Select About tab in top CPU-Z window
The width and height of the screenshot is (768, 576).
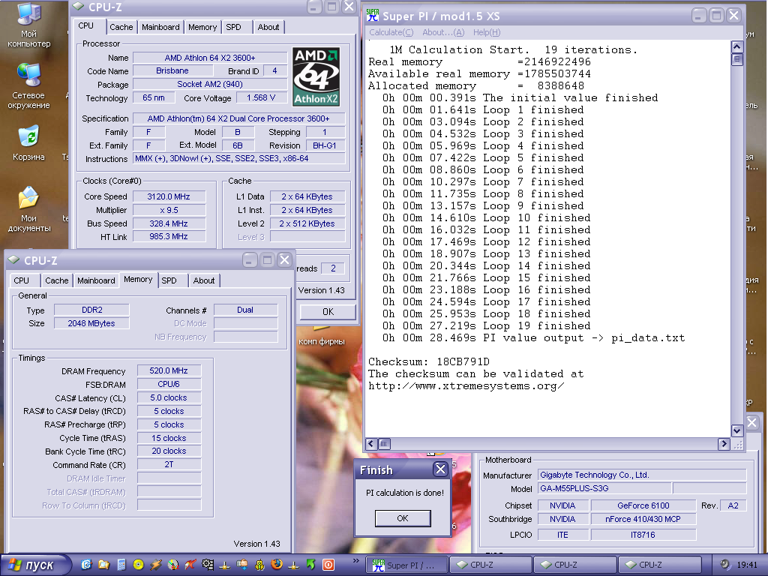click(x=268, y=27)
